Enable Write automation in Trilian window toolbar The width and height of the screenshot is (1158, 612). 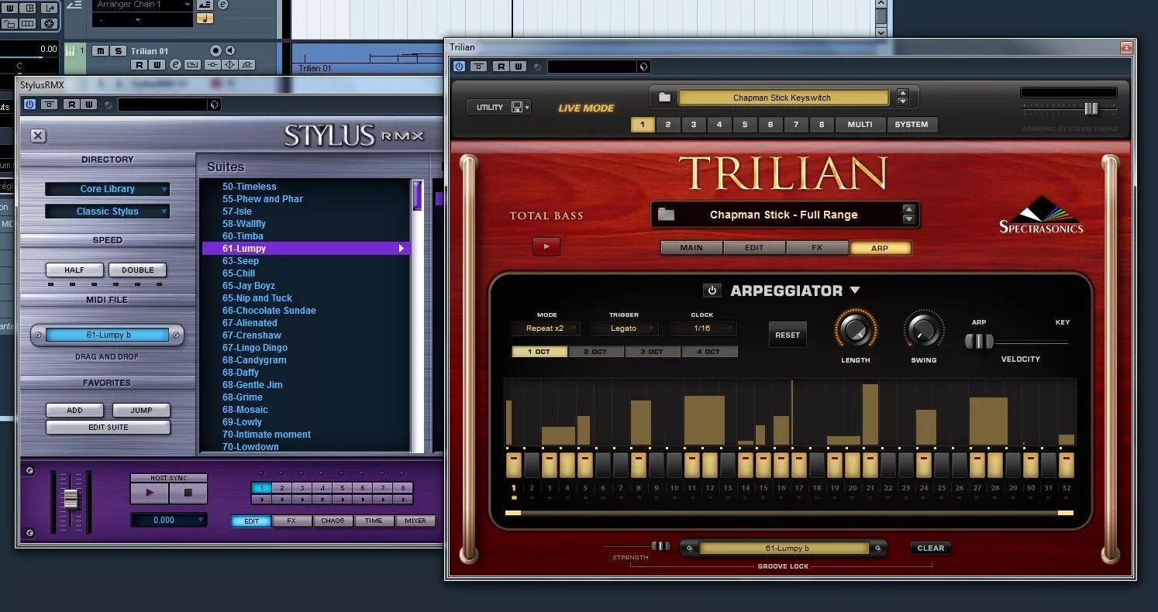tap(519, 67)
